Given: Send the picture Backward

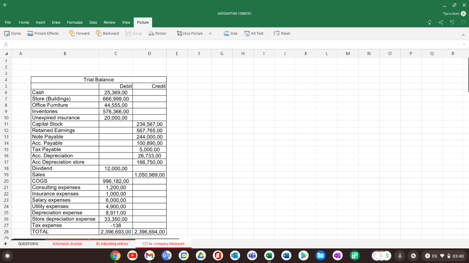Looking at the screenshot, I should [x=108, y=33].
